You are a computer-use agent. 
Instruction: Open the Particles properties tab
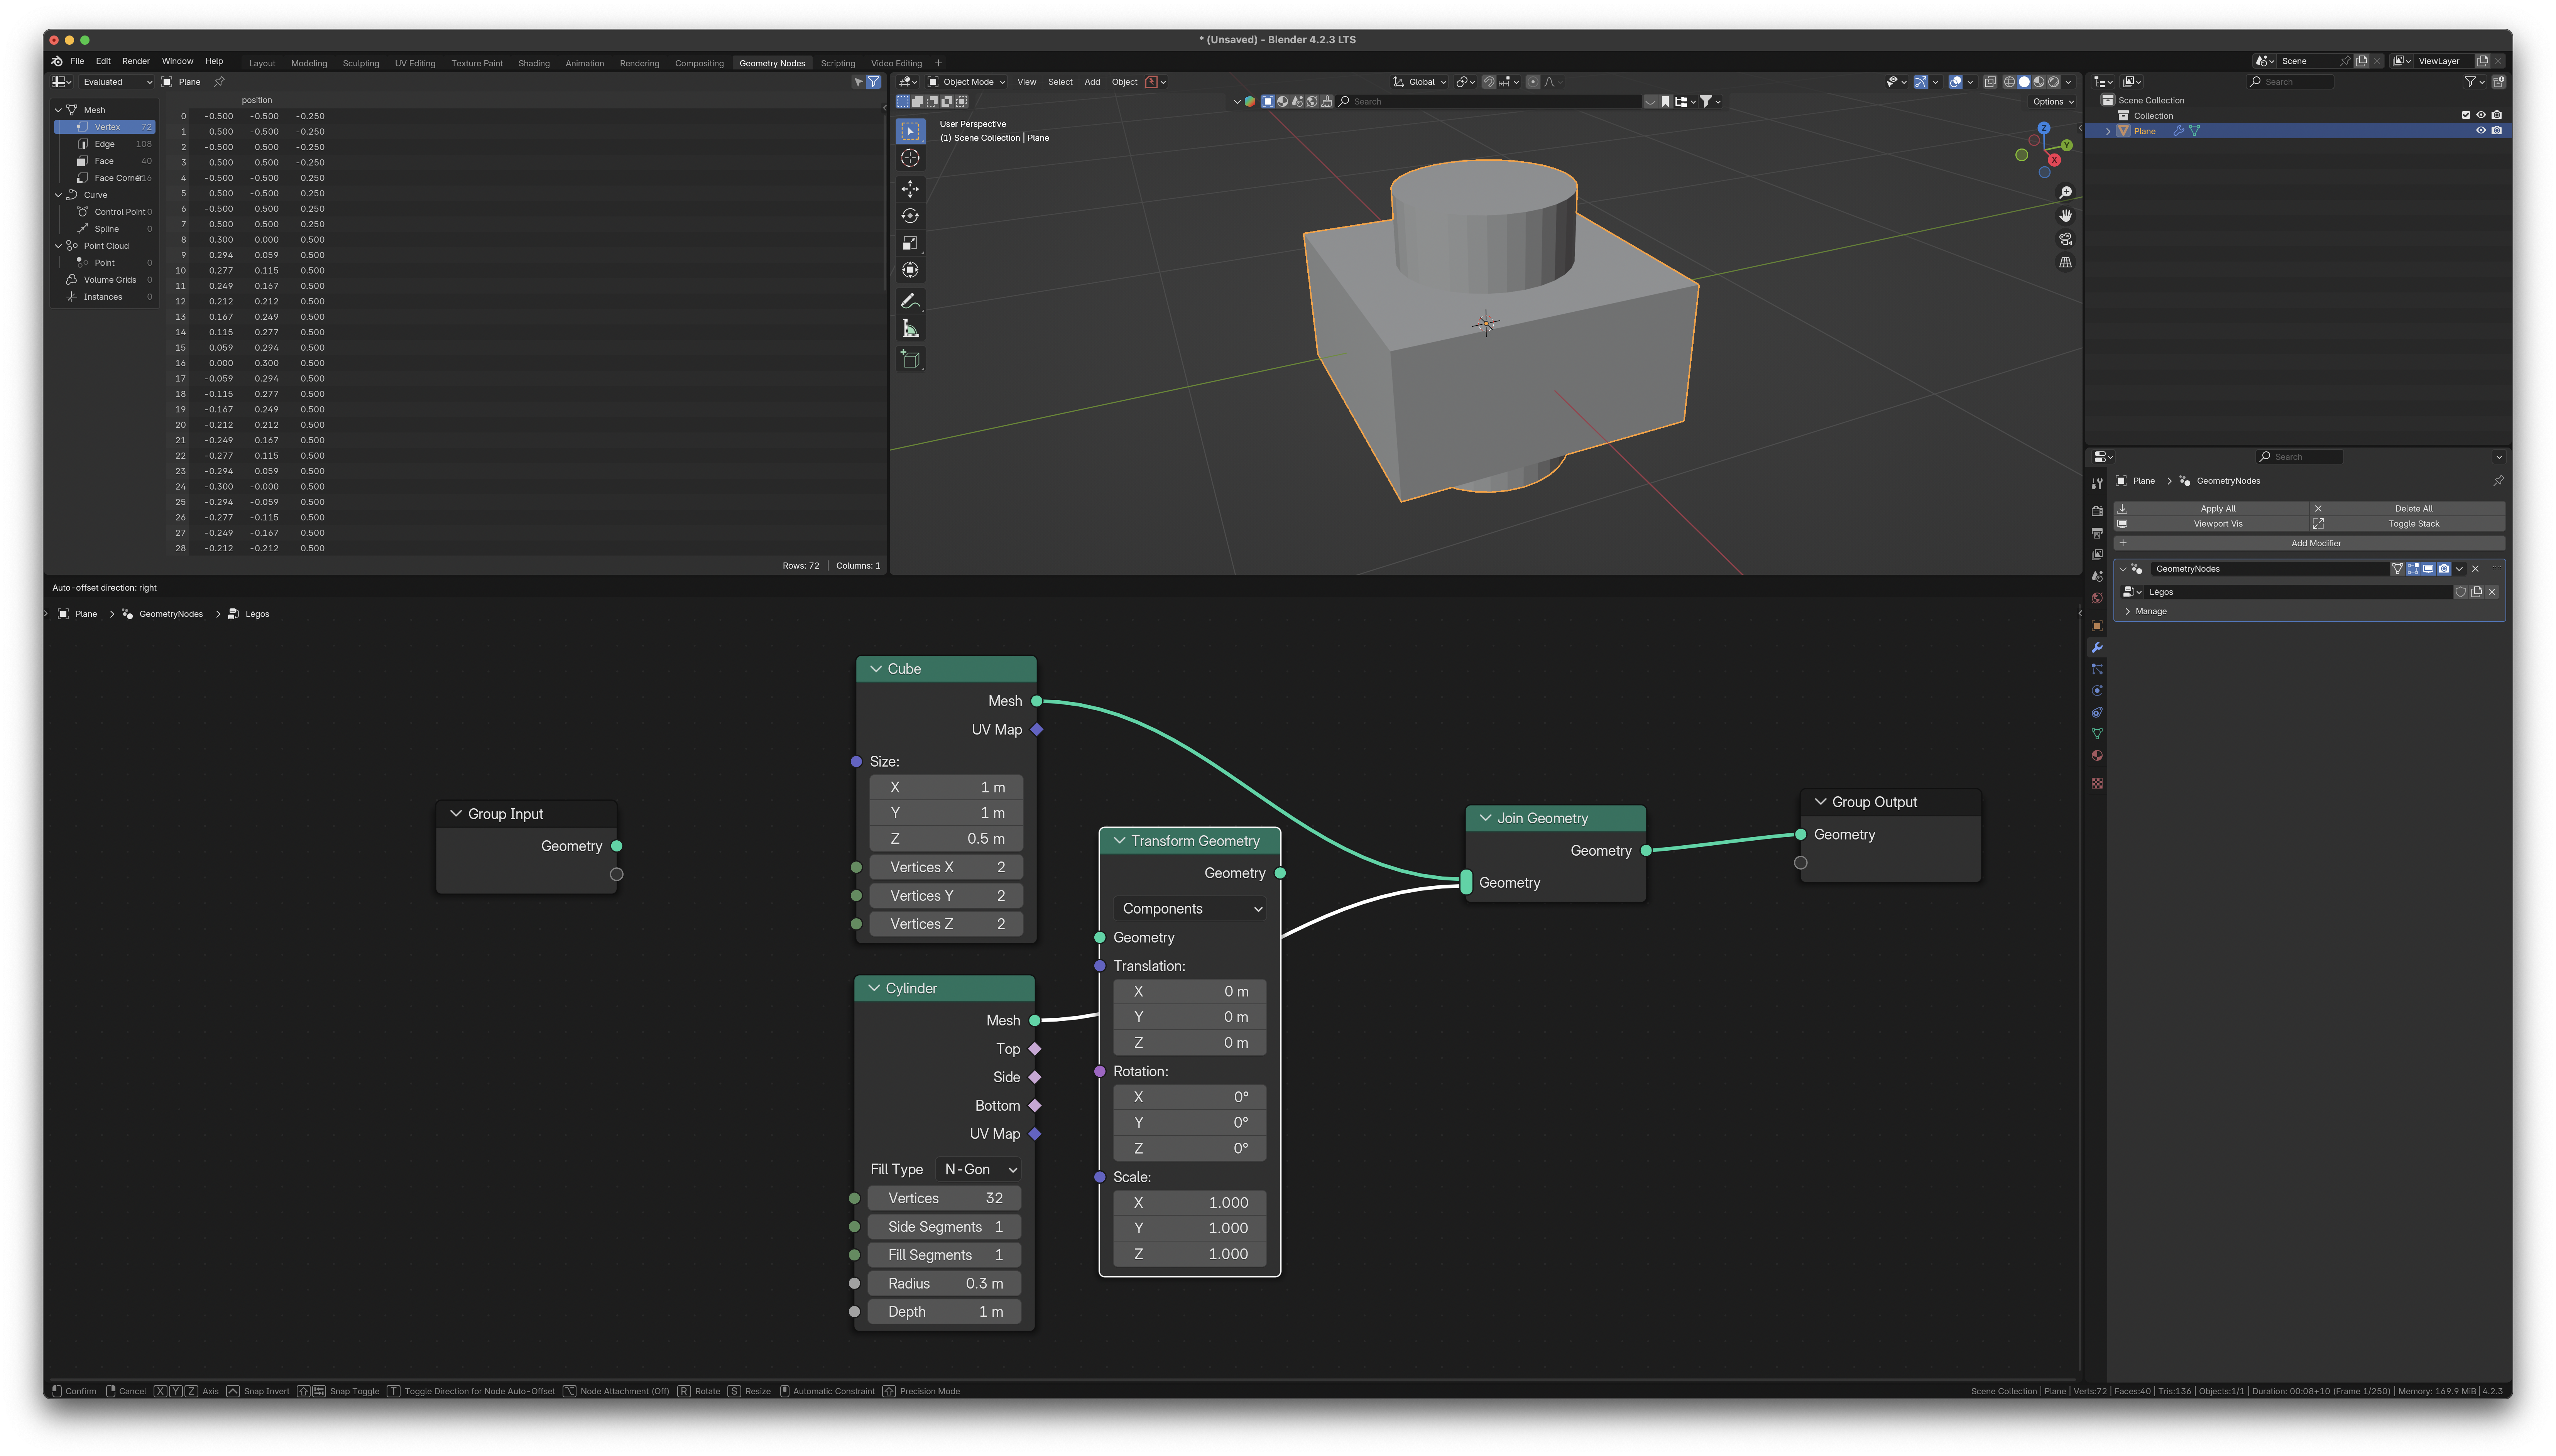pos(2097,669)
